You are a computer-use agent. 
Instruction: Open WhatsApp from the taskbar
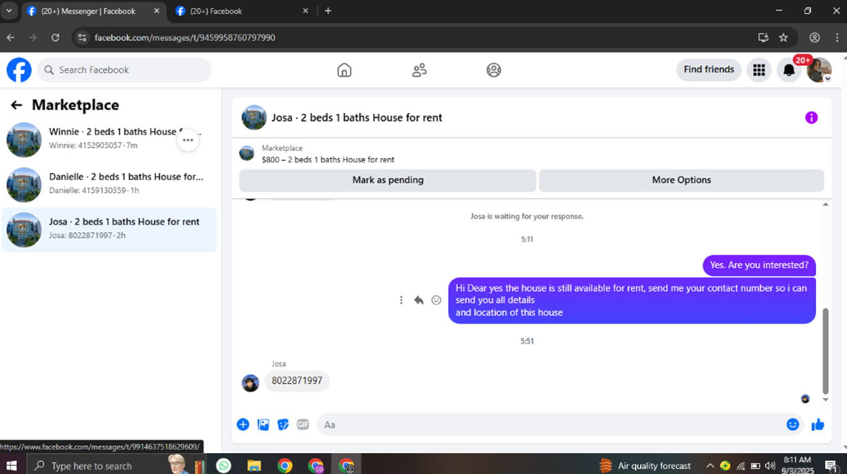coord(223,465)
